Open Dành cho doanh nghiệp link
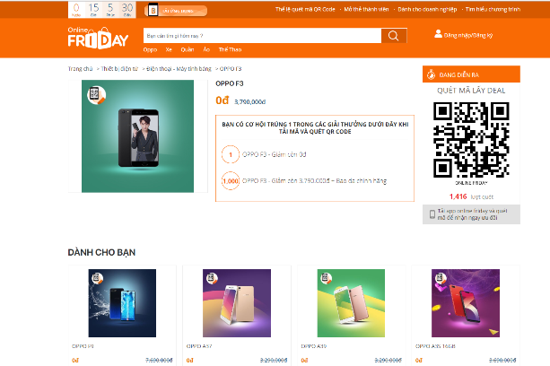This screenshot has height=366, width=550. pyautogui.click(x=427, y=9)
